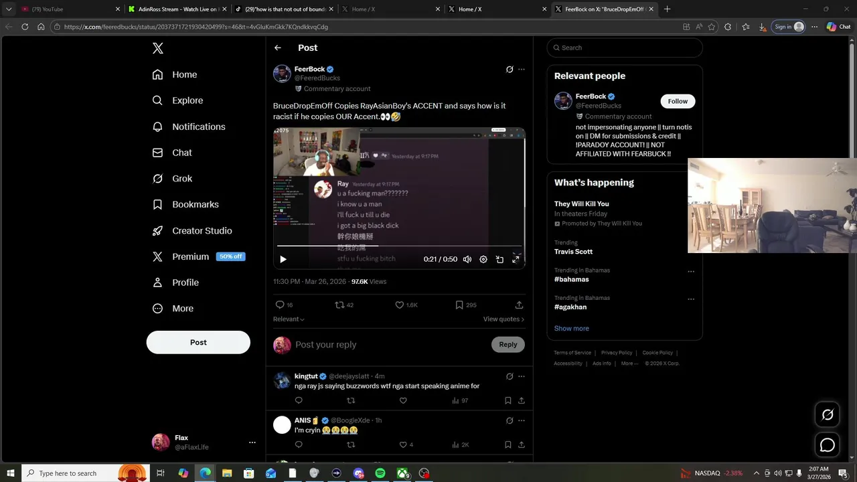Open FeerBock's profile name on the post

pyautogui.click(x=309, y=69)
